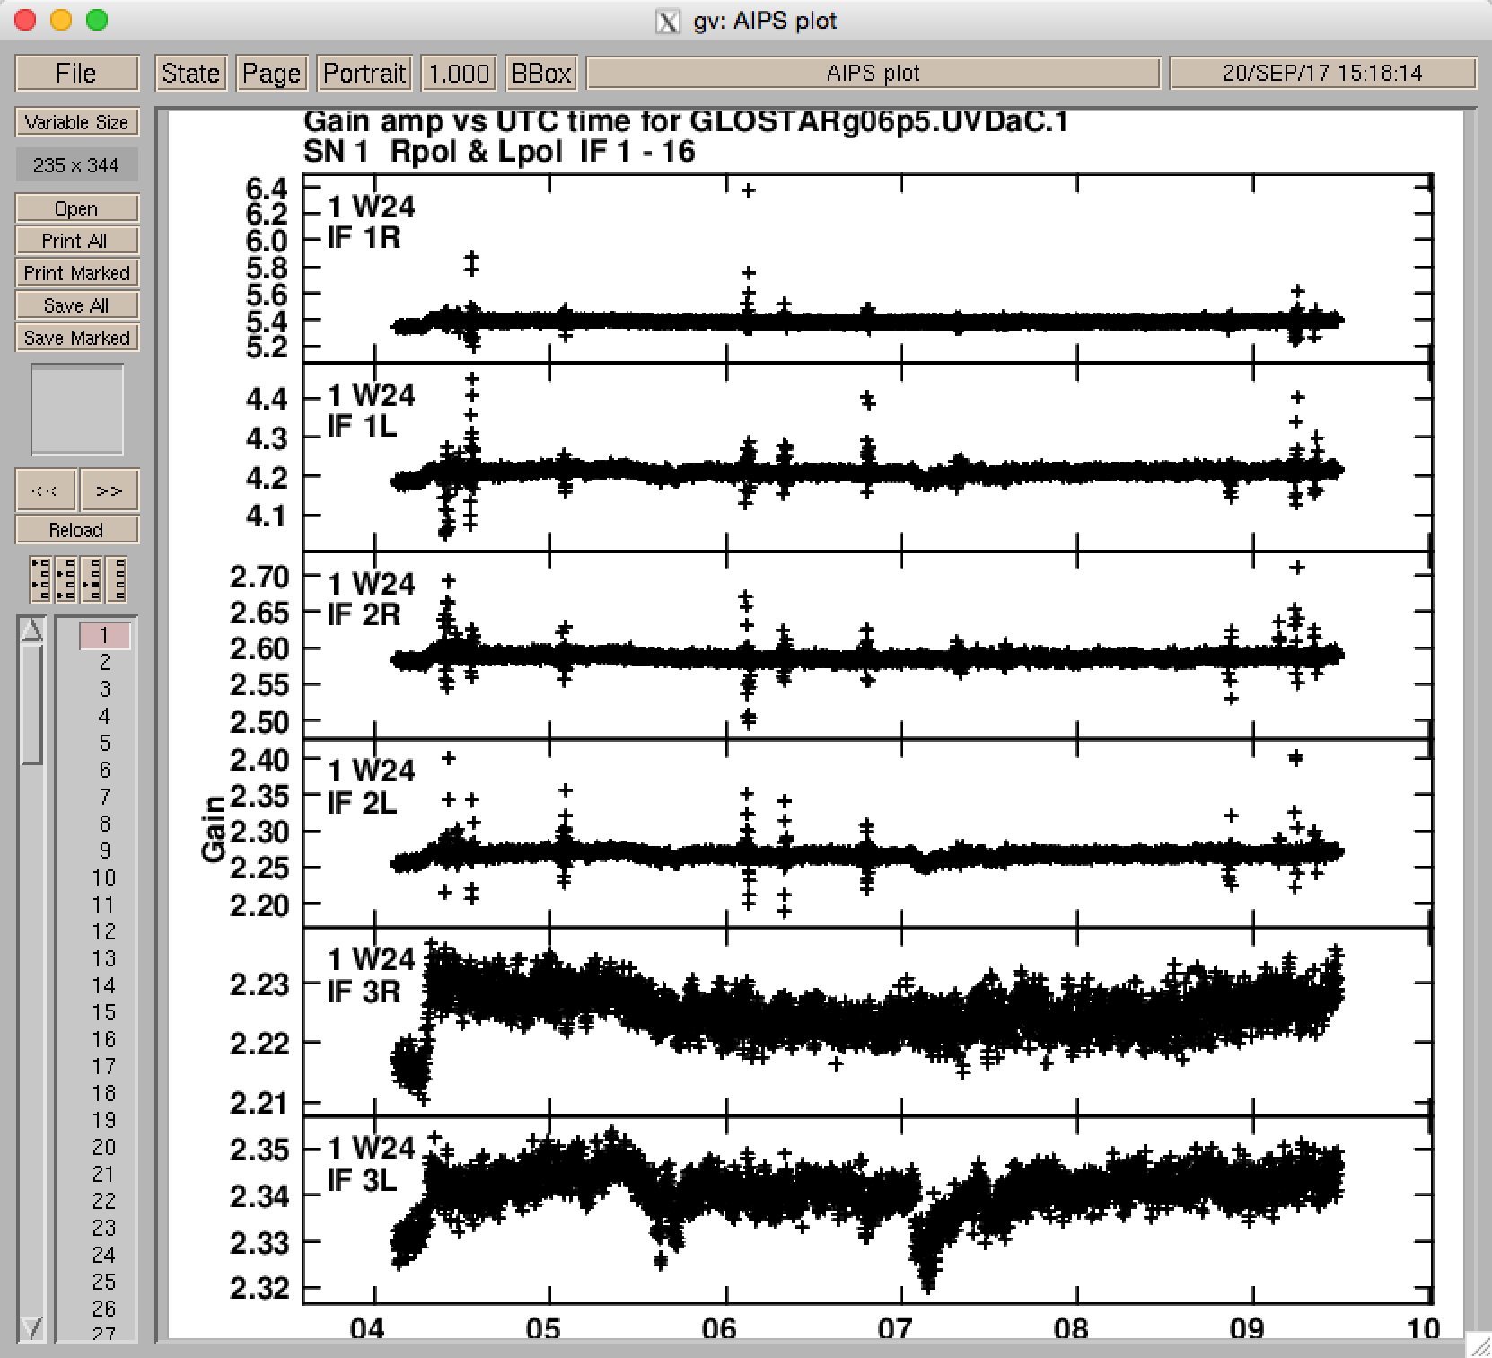Open the Page menu
1492x1358 pixels.
[x=271, y=73]
